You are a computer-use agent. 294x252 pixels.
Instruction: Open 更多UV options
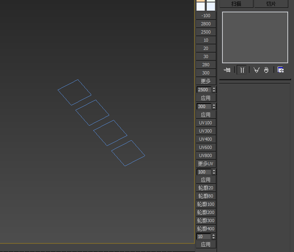pos(206,164)
